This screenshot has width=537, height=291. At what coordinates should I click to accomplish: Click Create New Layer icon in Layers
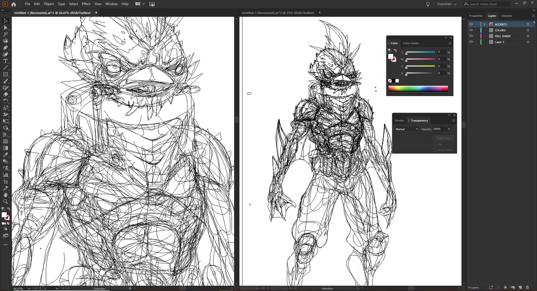[520, 287]
